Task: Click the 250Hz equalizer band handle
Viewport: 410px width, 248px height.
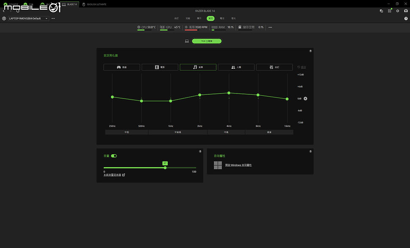Action: click(x=112, y=97)
